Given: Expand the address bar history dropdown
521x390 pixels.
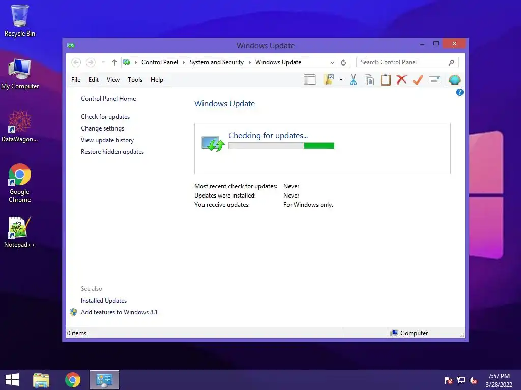Looking at the screenshot, I should coord(332,62).
